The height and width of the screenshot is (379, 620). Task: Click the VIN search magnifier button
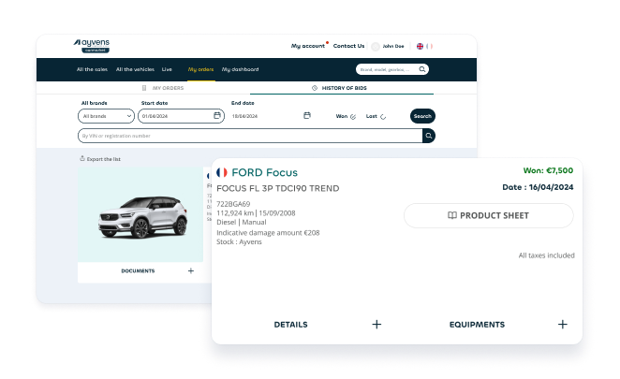tap(429, 136)
